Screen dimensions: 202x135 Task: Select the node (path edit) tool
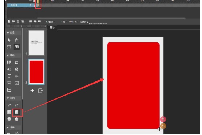tap(17, 40)
